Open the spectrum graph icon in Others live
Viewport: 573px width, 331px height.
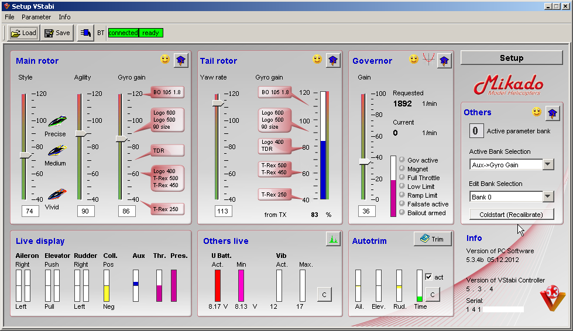coord(333,239)
